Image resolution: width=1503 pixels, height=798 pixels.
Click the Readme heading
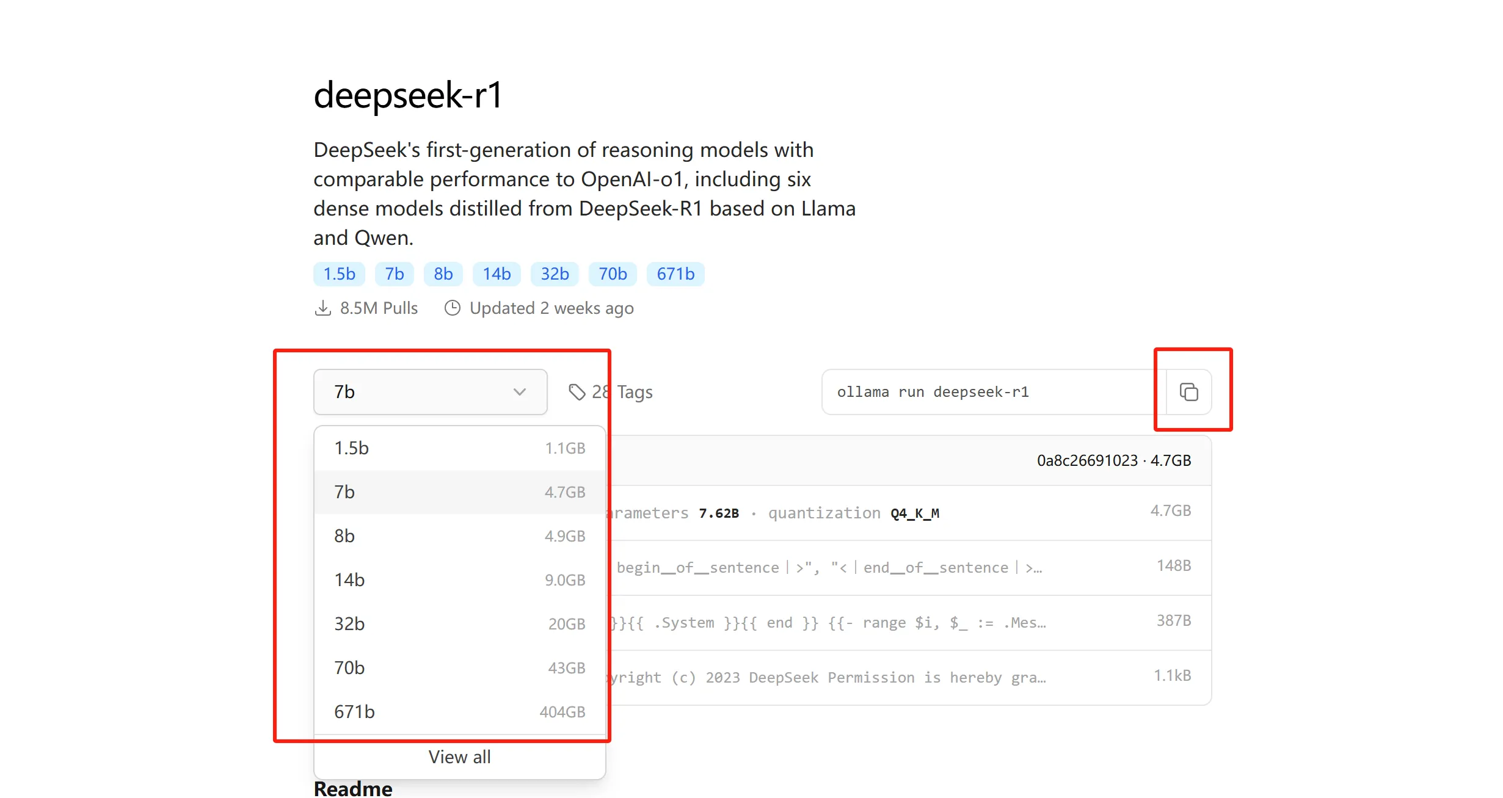353,788
